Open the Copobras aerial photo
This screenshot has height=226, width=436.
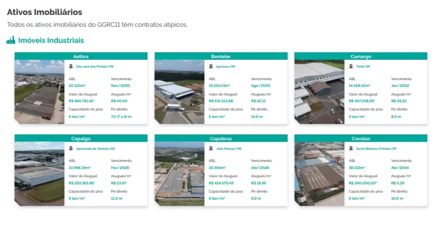pos(180,174)
